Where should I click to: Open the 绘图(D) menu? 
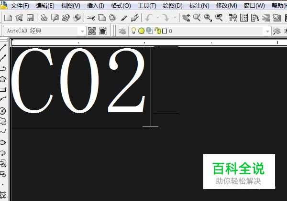coord(172,6)
